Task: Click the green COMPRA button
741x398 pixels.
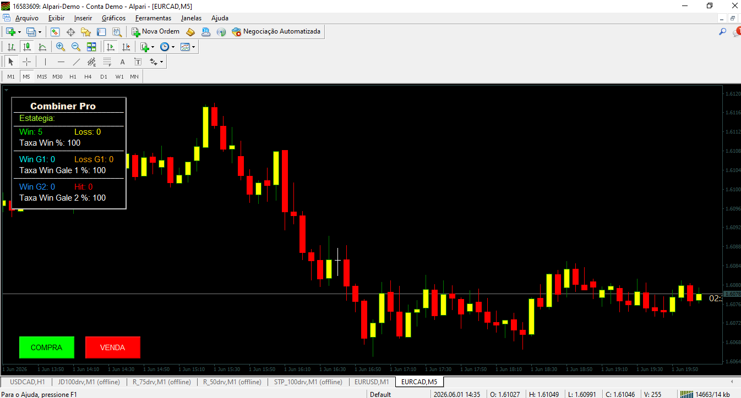Action: click(46, 347)
